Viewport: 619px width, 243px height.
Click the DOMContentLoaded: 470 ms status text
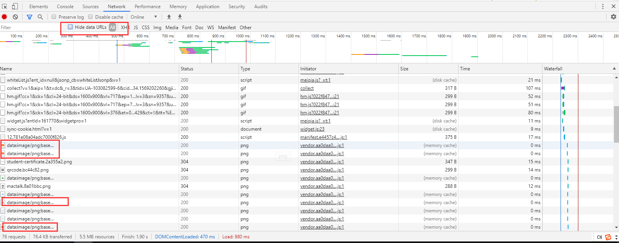tap(185, 237)
